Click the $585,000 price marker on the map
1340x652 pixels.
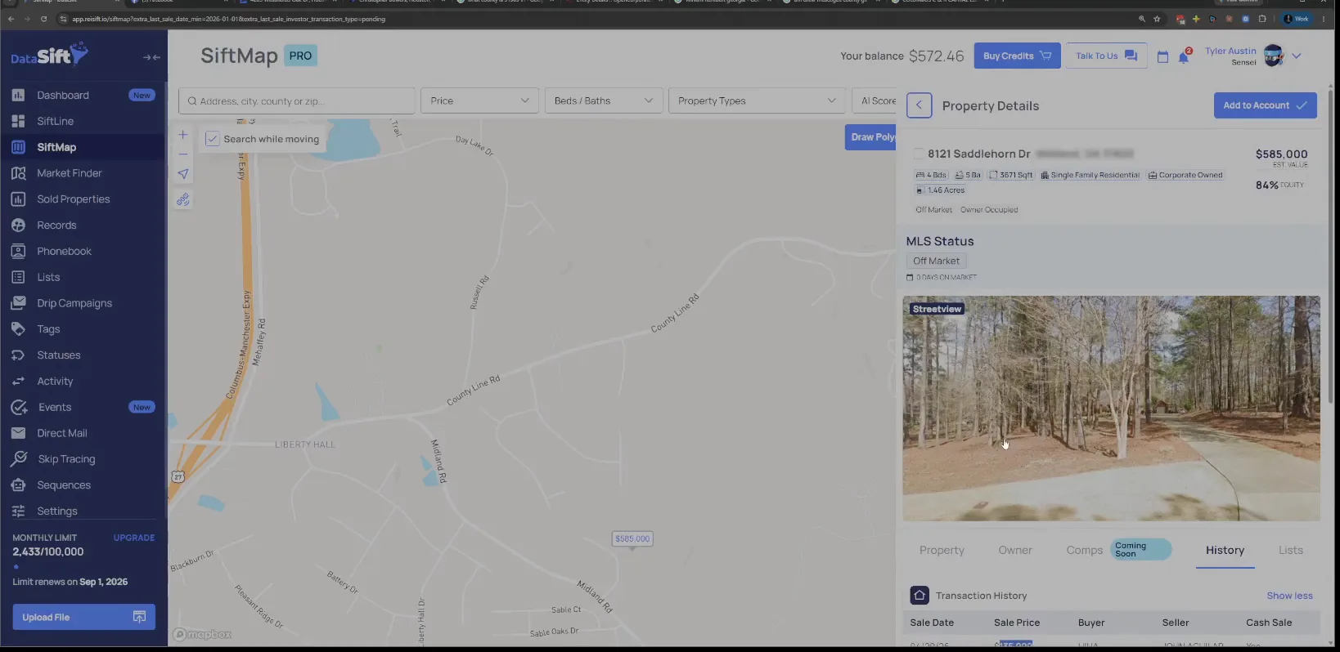click(632, 539)
